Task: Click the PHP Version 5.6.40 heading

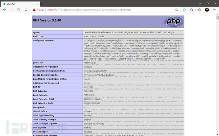Action: pyautogui.click(x=47, y=20)
